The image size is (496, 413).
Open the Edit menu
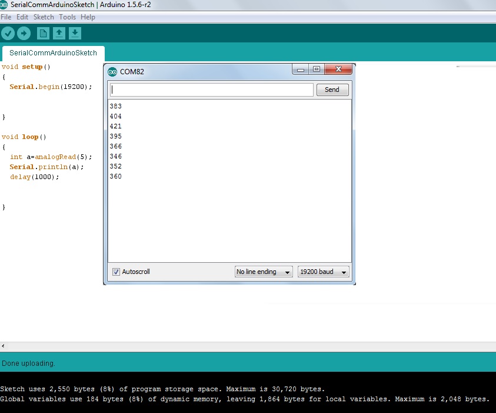[x=22, y=17]
